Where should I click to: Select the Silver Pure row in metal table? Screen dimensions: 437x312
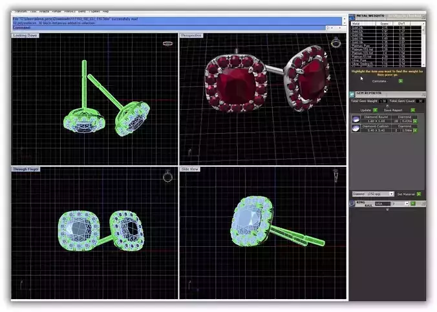pos(387,60)
